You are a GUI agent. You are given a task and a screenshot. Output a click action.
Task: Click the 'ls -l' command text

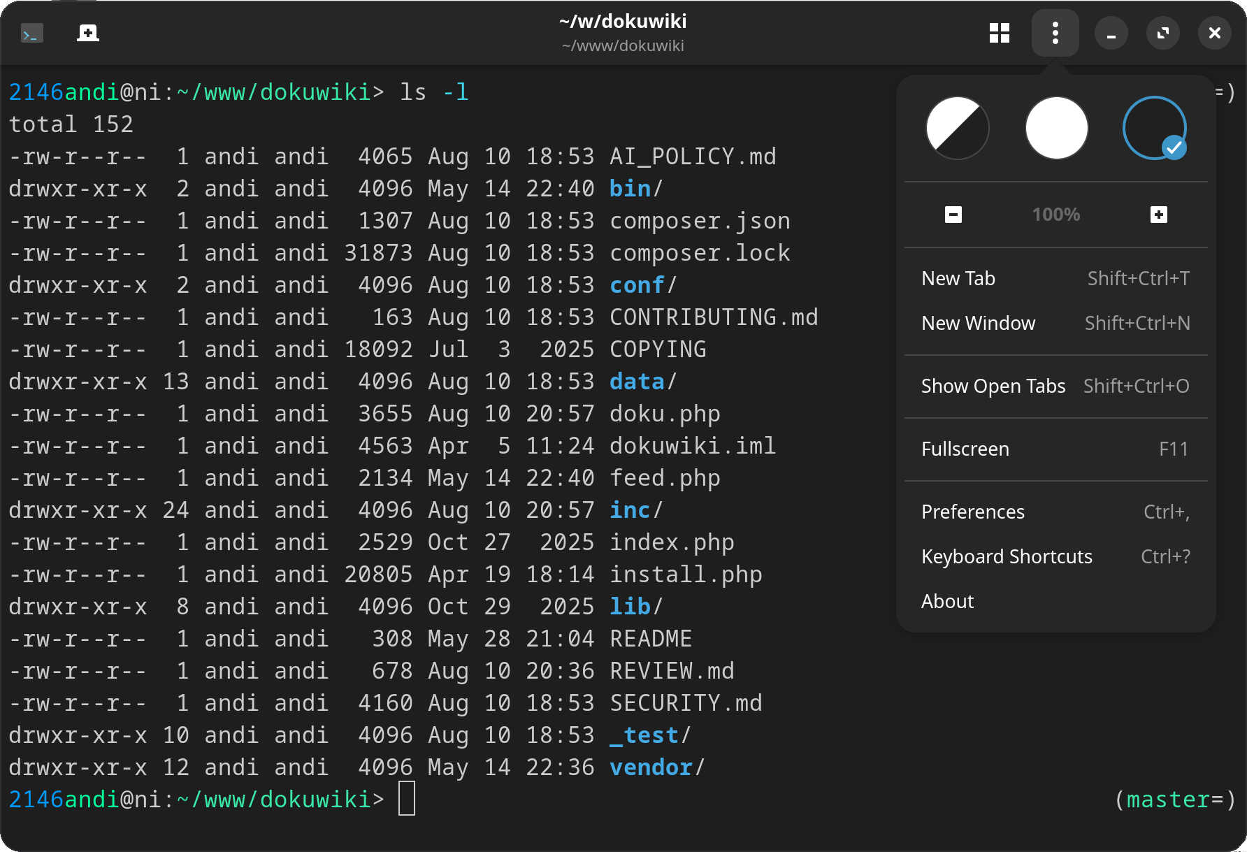(434, 92)
